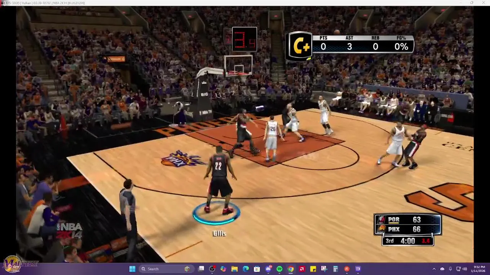Show hidden system tray icons
490x275 pixels.
[x=434, y=269]
